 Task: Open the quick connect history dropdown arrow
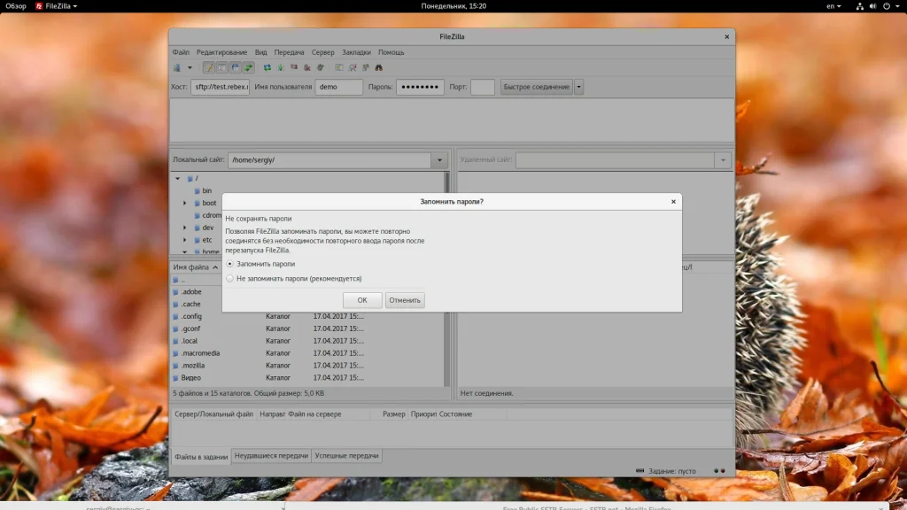[578, 87]
